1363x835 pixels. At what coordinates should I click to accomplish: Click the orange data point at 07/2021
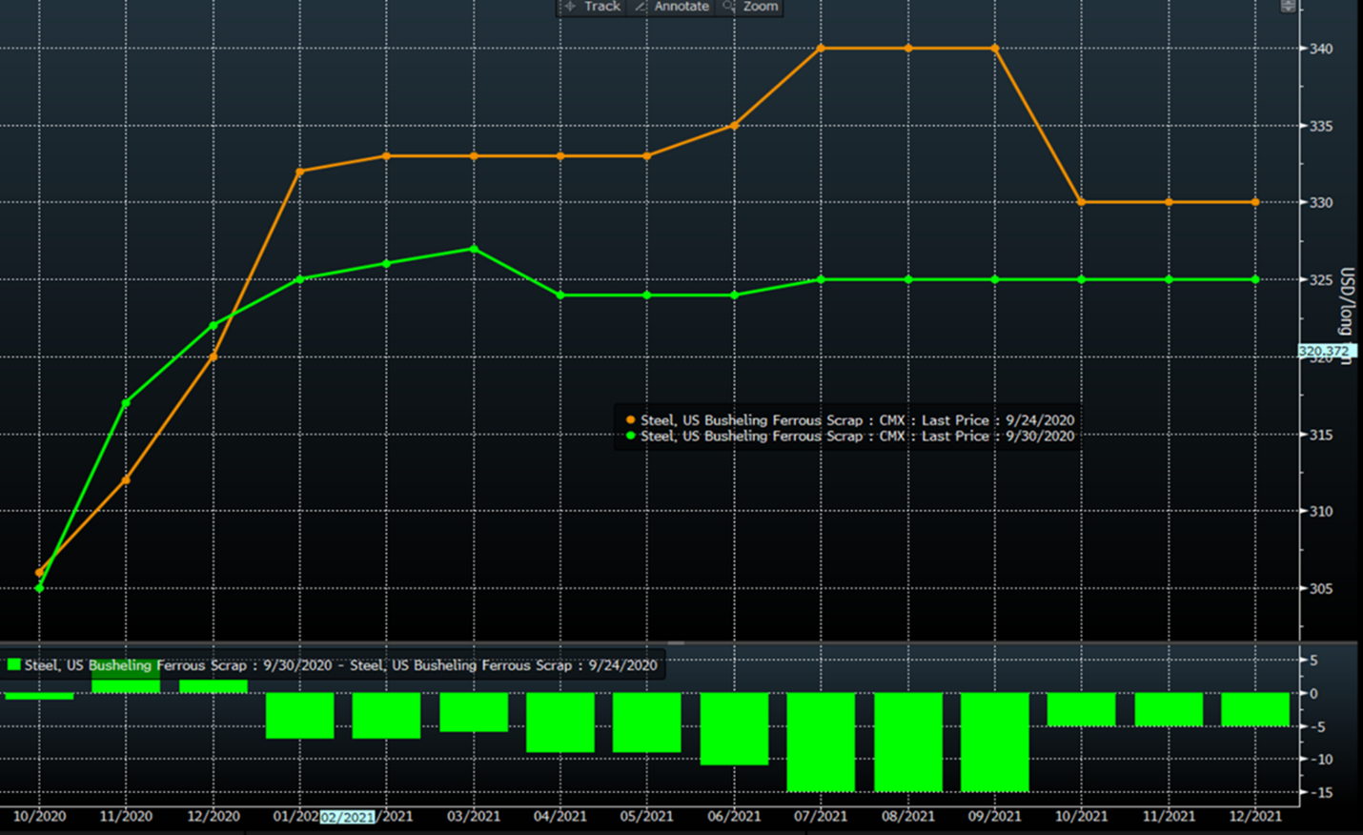(x=821, y=49)
